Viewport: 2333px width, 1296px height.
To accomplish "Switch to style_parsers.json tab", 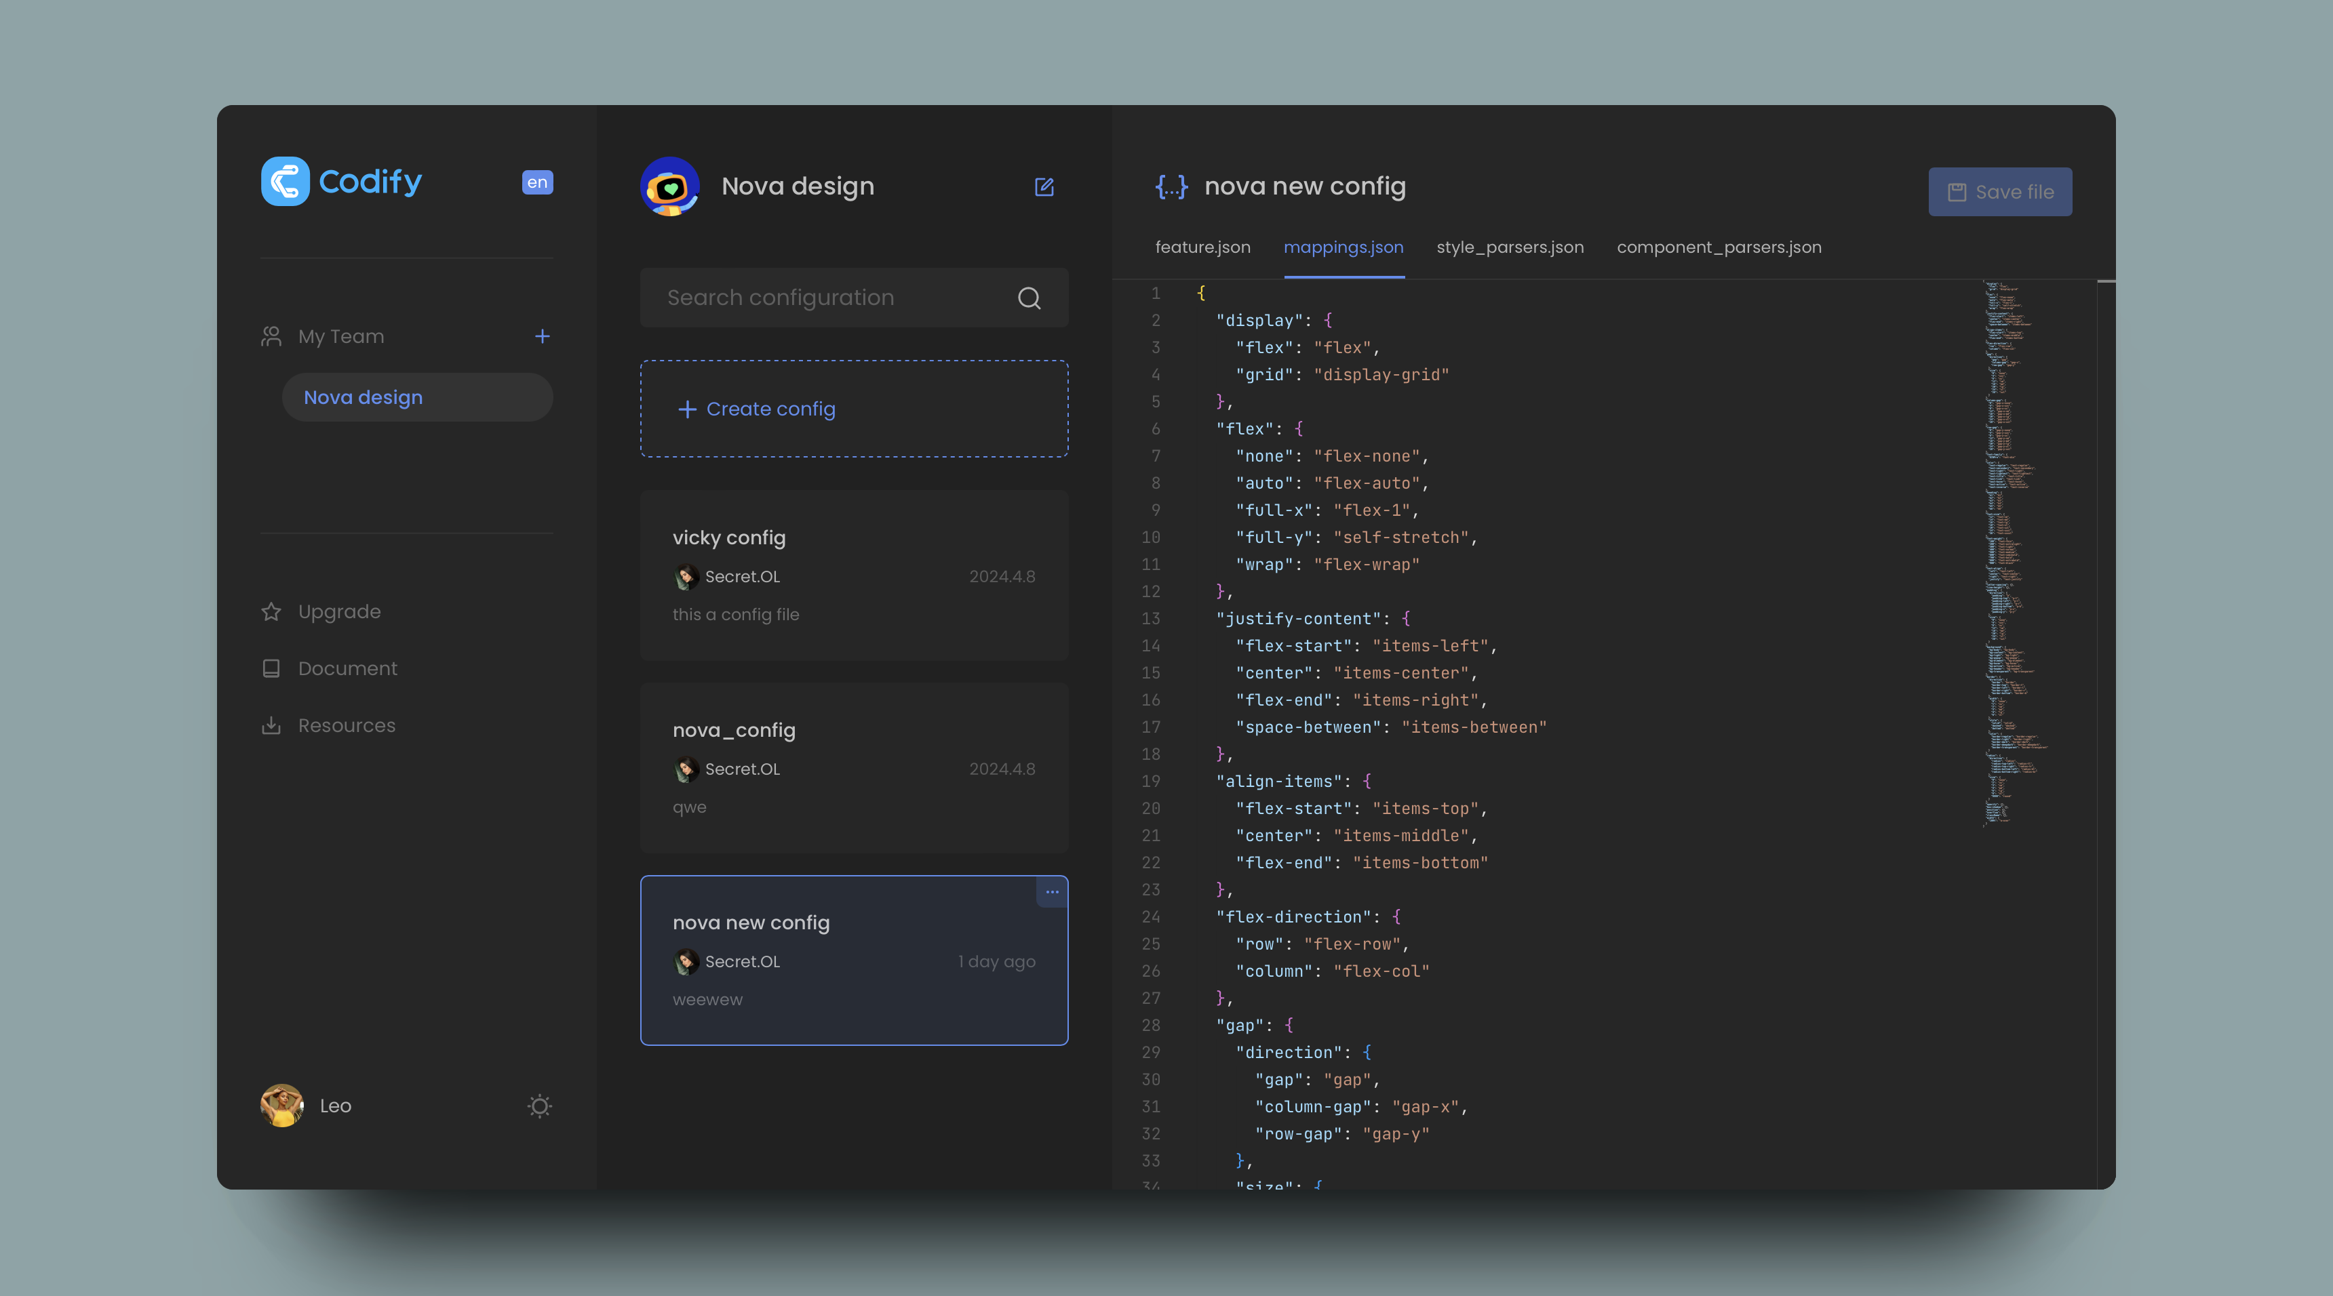I will [x=1509, y=247].
